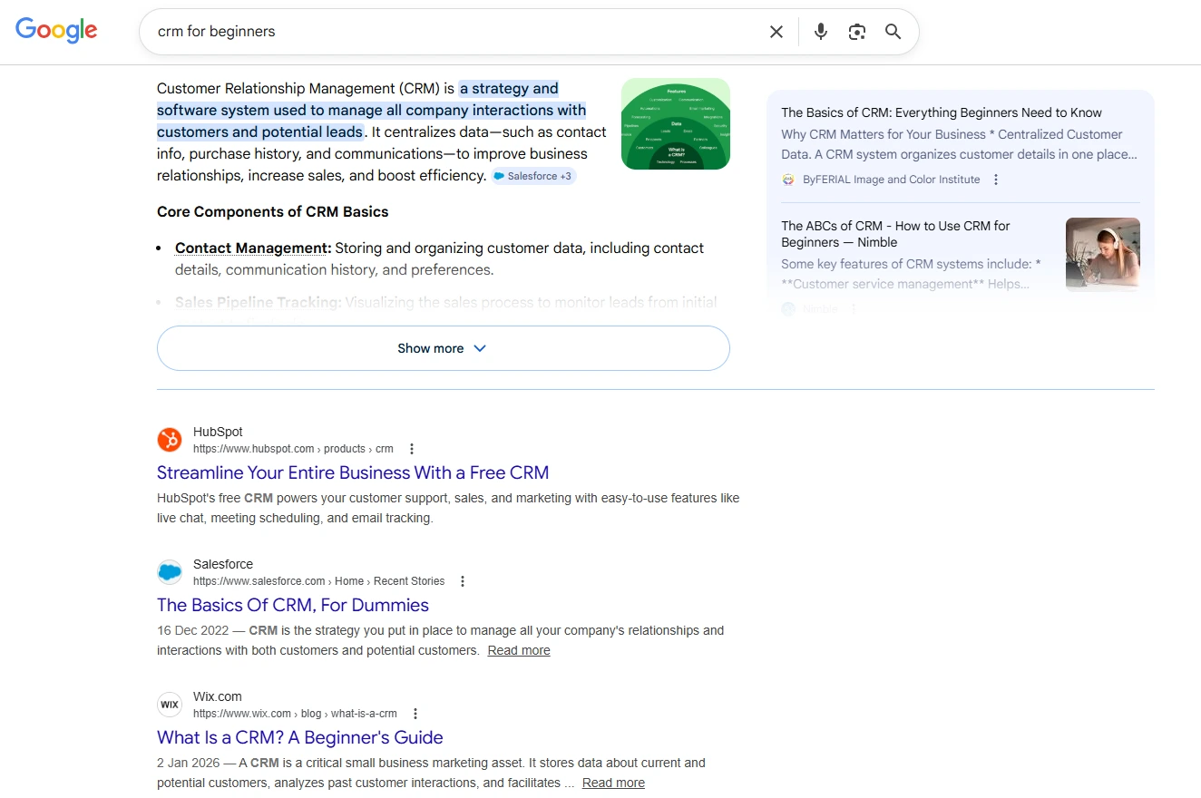Image resolution: width=1201 pixels, height=798 pixels.
Task: Open Google Lens image search
Action: click(x=857, y=32)
